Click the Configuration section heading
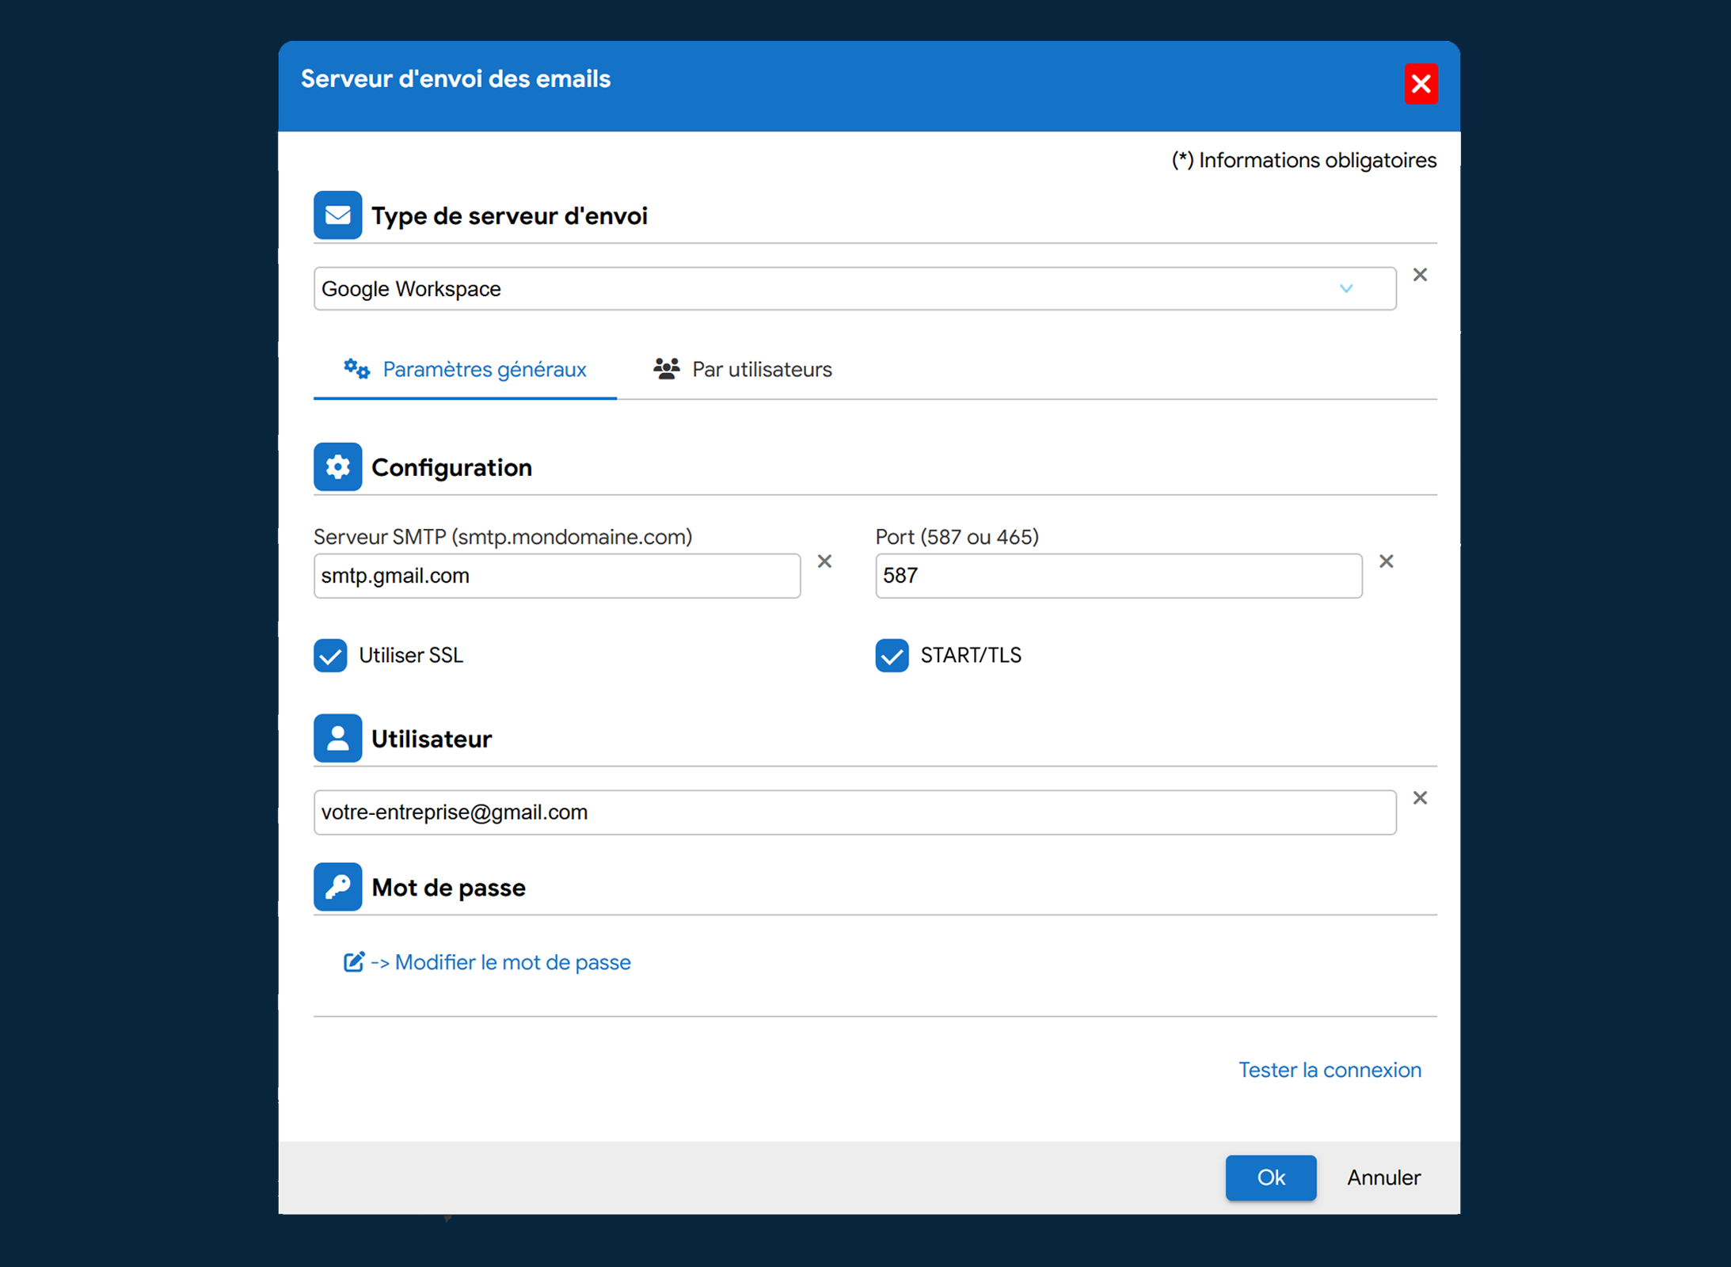The height and width of the screenshot is (1267, 1731). pyautogui.click(x=451, y=467)
